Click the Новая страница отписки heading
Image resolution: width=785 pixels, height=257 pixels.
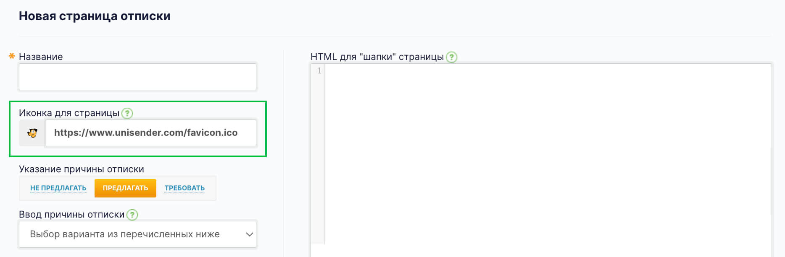[95, 16]
